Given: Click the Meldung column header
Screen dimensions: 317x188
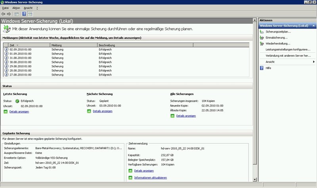Looking at the screenshot, I should [74, 45].
